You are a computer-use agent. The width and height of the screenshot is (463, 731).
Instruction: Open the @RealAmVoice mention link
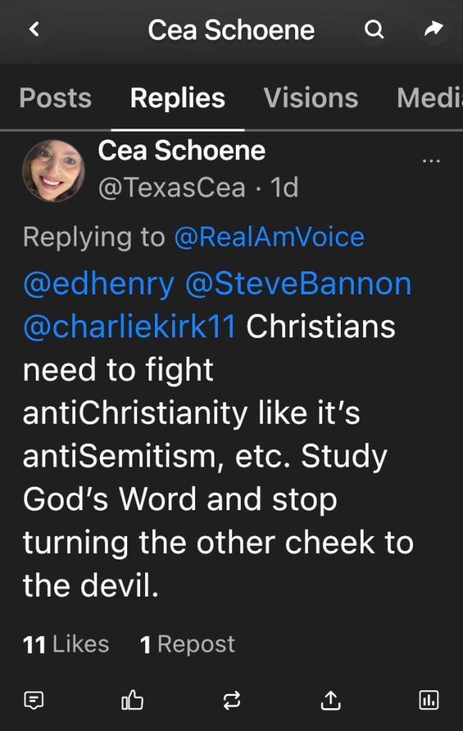coord(269,237)
